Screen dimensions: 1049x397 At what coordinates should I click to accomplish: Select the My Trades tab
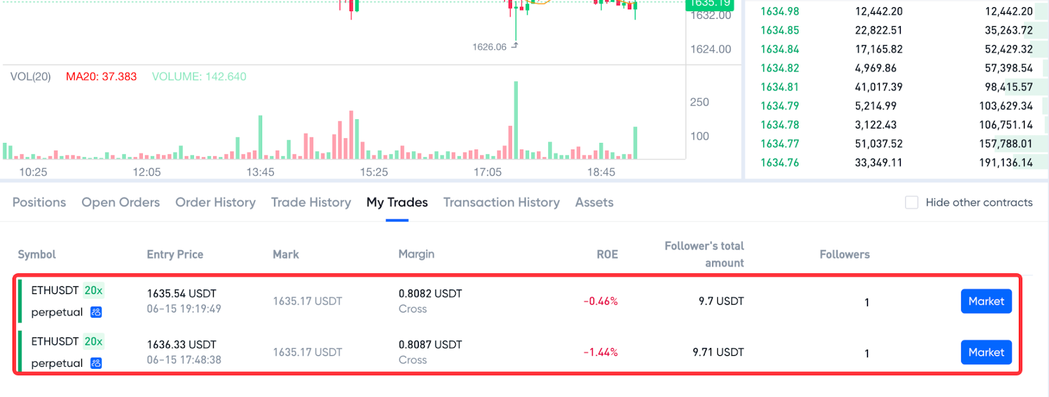click(397, 202)
